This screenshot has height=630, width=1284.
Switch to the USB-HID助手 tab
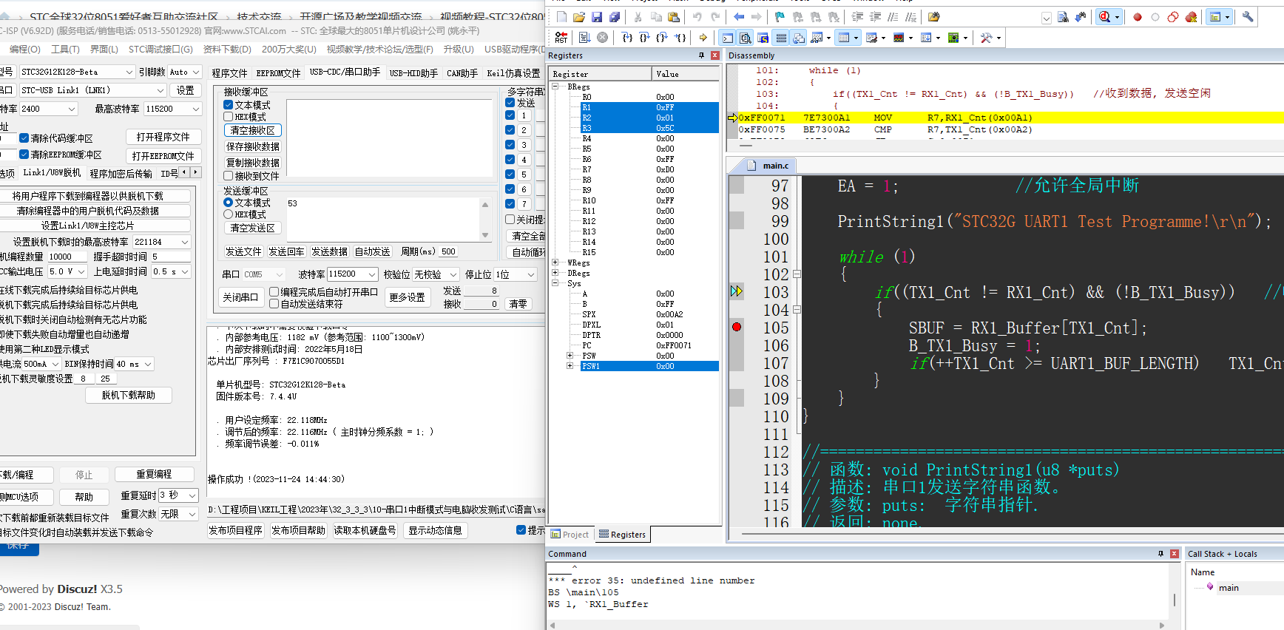[x=413, y=73]
